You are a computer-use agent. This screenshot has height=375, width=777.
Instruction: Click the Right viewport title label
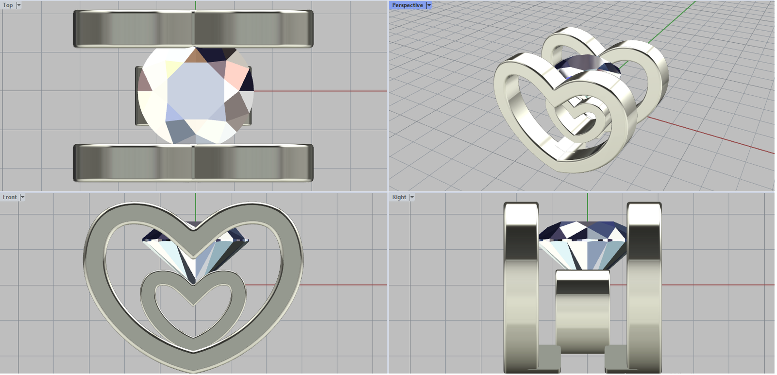tap(399, 197)
